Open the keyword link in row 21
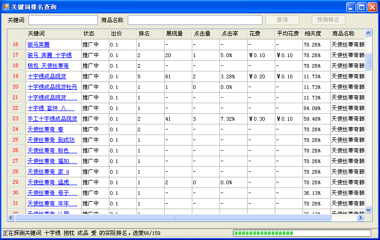Screen dimensions: 380x240 pos(53,98)
